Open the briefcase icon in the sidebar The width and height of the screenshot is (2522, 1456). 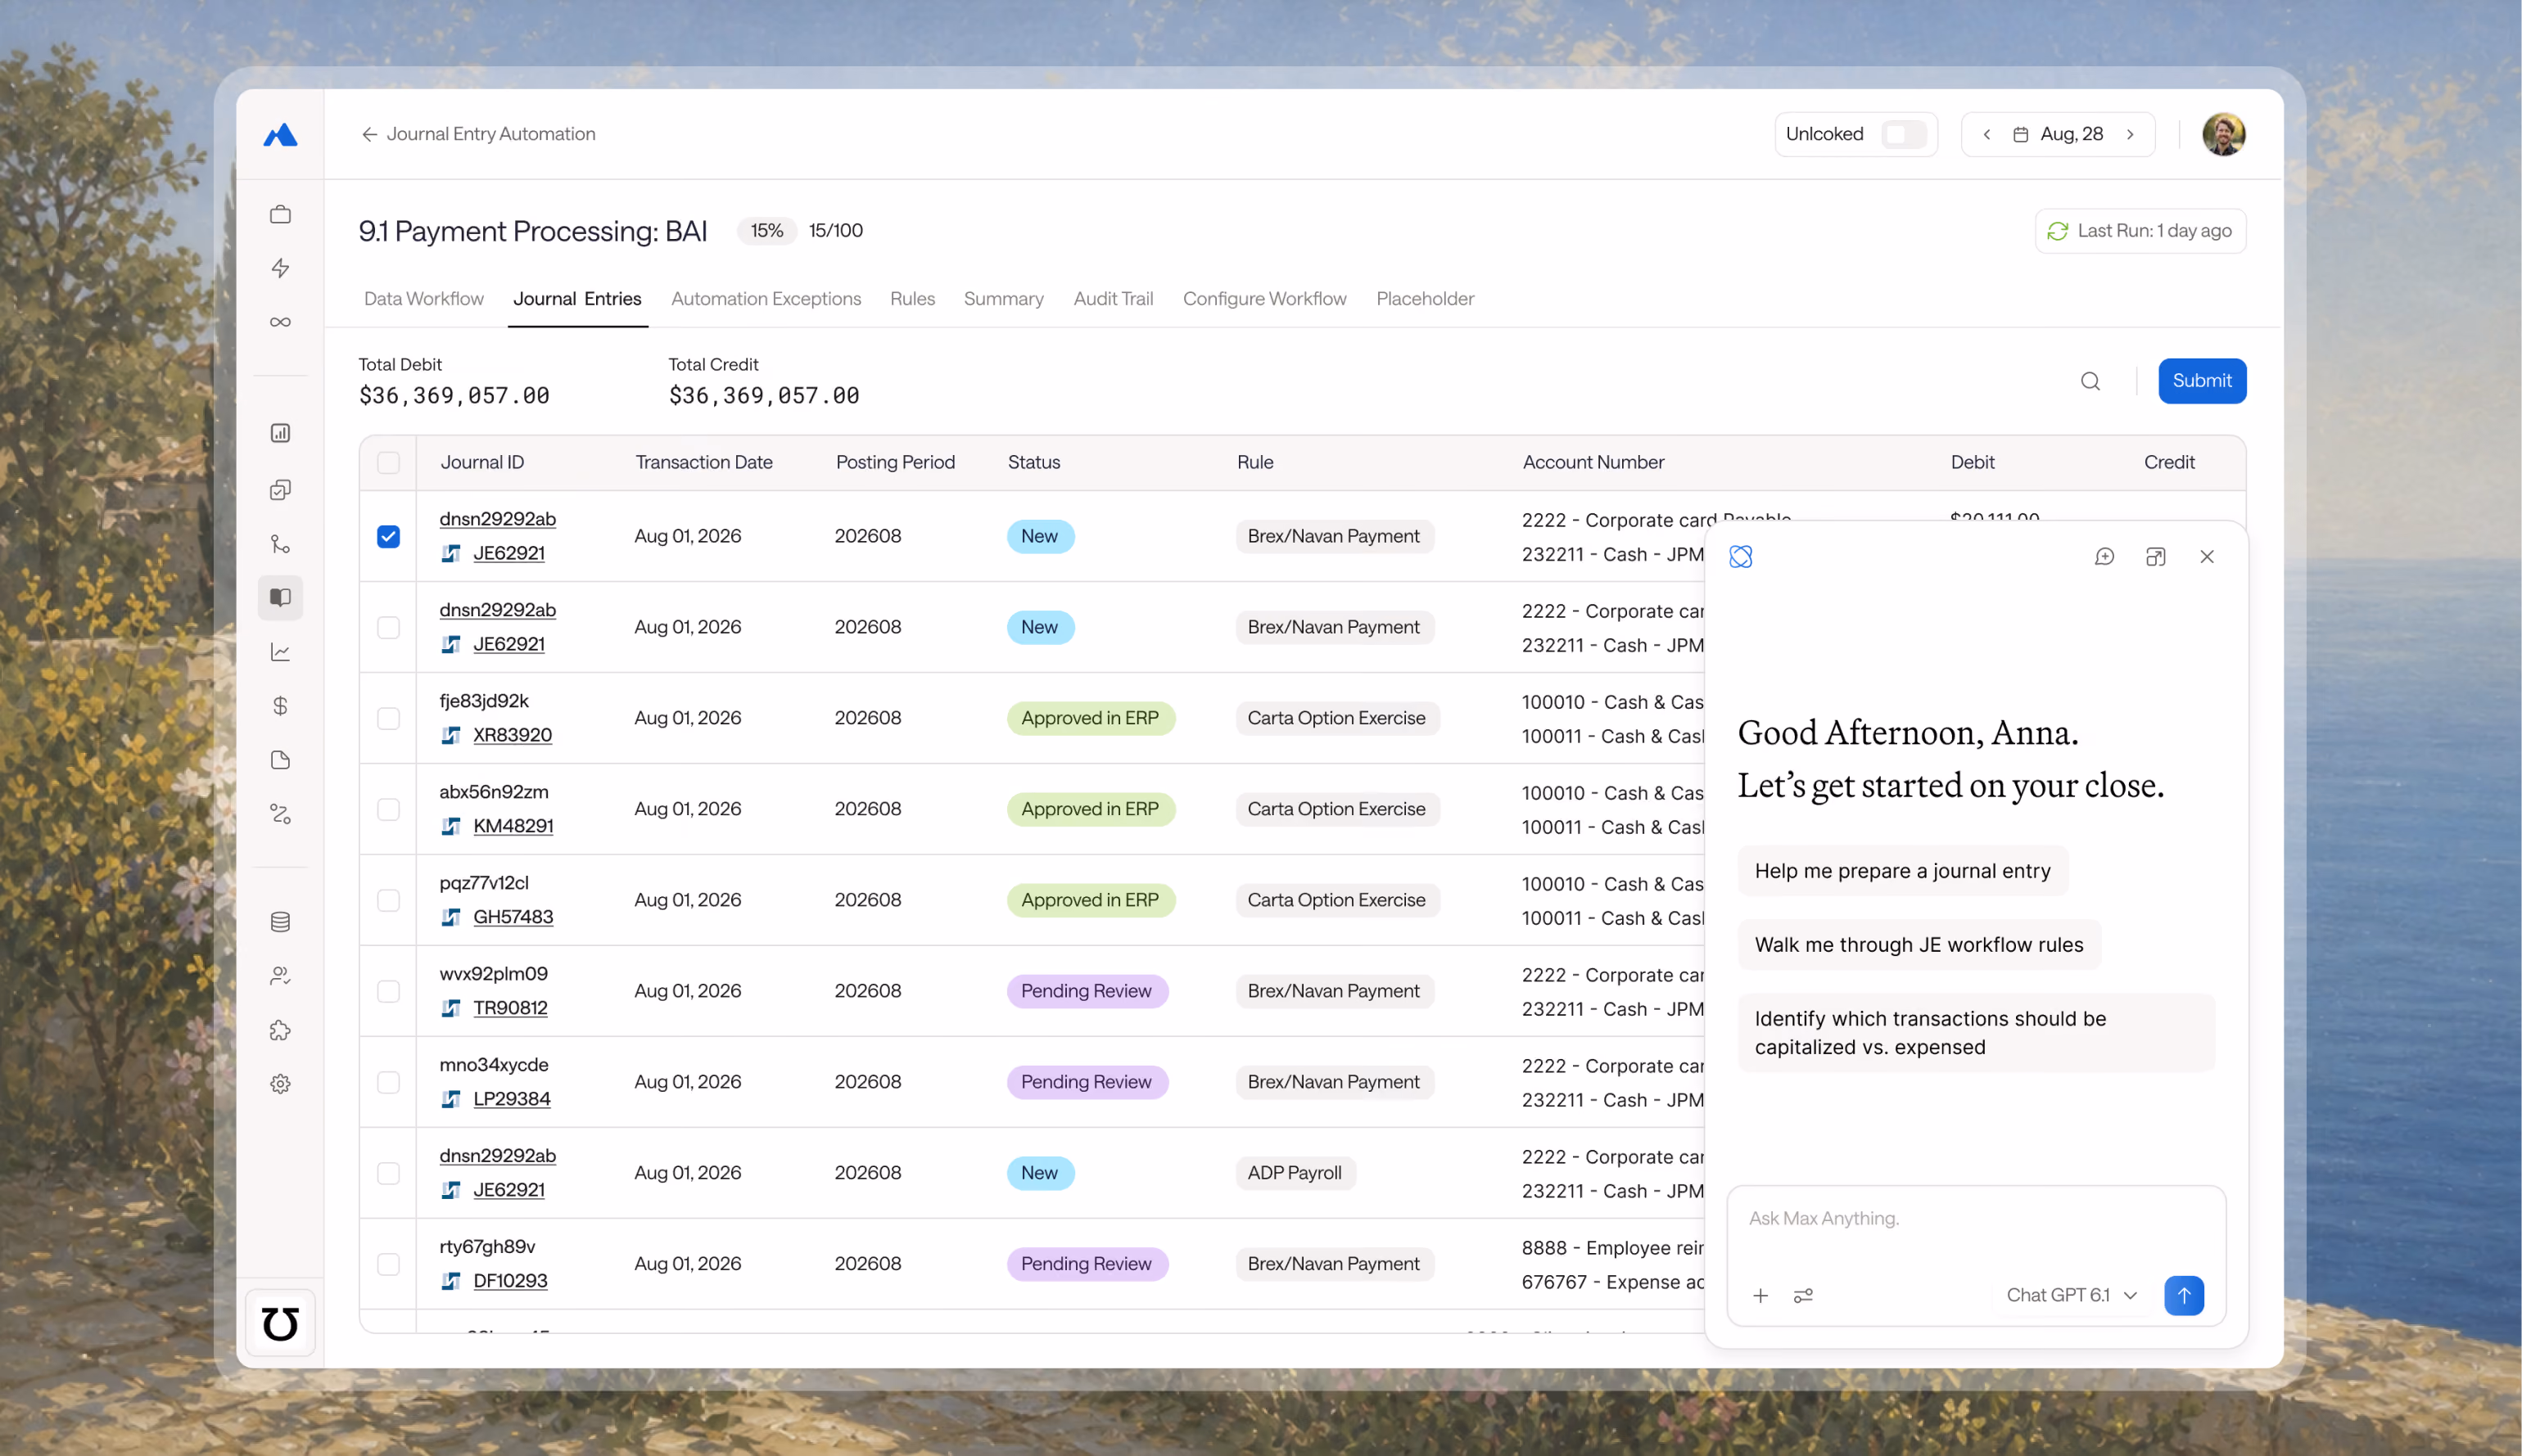coord(280,214)
